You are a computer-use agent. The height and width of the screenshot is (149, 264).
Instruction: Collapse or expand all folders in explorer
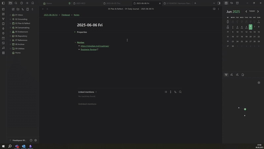pyautogui.click(x=32, y=9)
